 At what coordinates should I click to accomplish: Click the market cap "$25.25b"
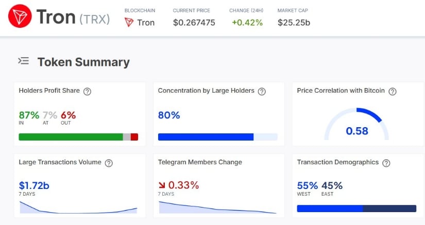click(x=294, y=23)
